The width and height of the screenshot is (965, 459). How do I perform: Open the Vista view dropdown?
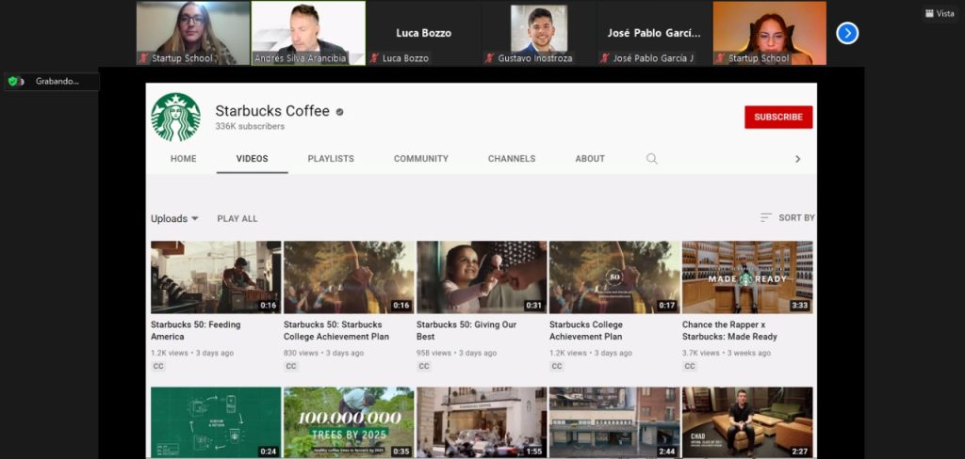[x=940, y=13]
